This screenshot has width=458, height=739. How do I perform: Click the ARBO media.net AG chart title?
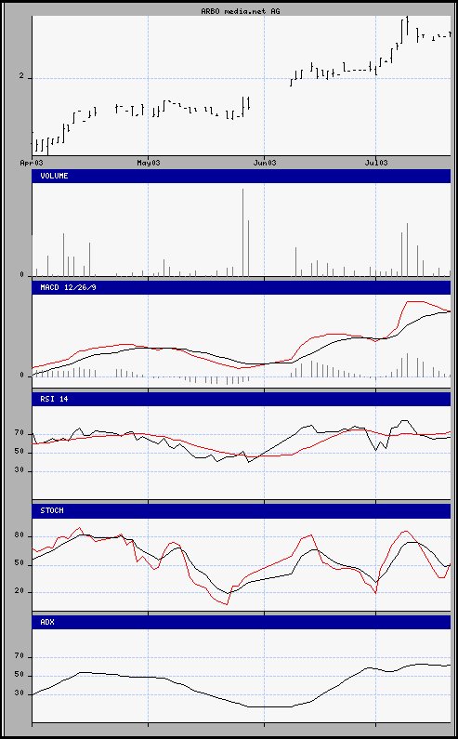241,11
